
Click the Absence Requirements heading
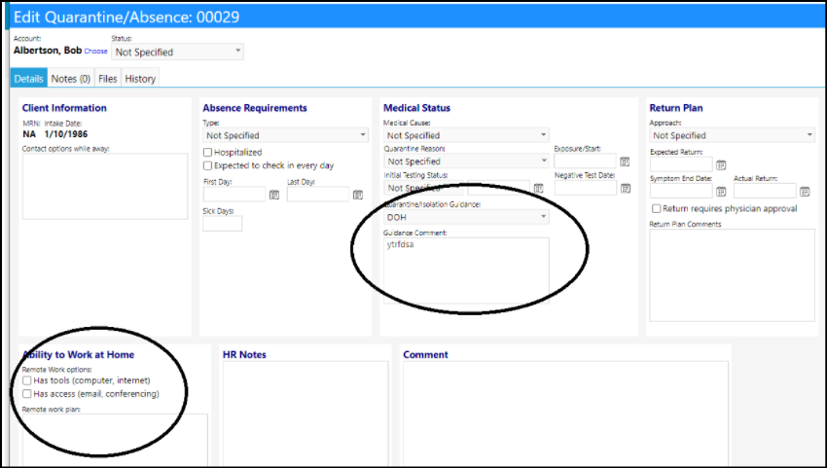255,108
